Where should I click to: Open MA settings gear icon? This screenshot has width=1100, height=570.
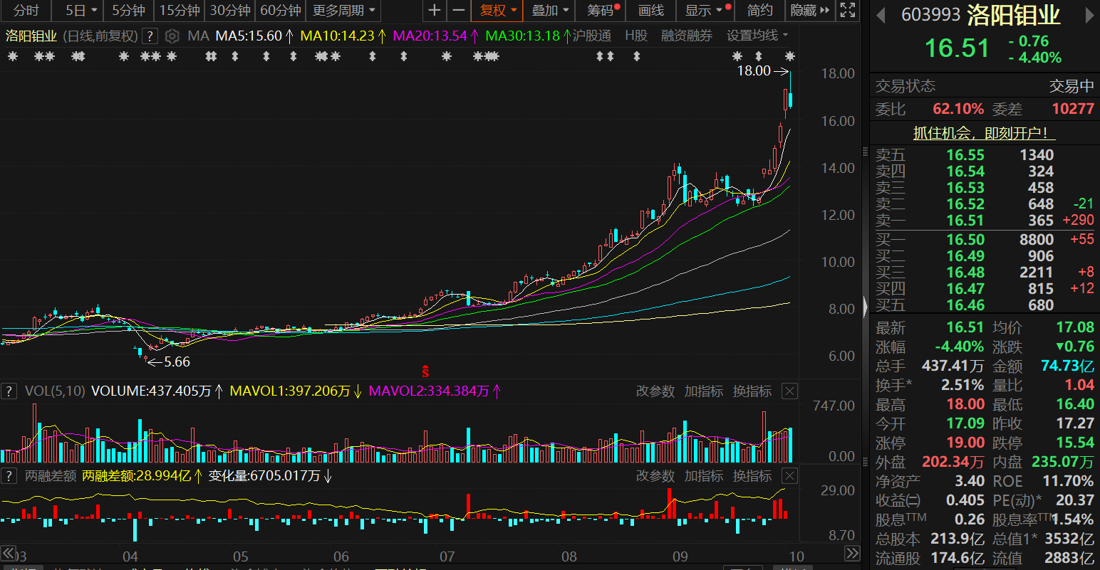(172, 36)
